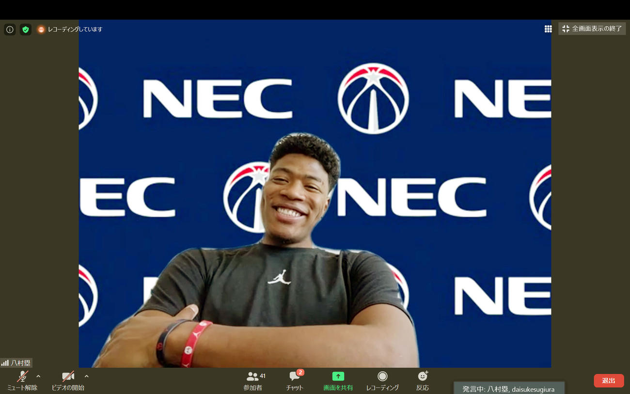Image resolution: width=630 pixels, height=394 pixels.
Task: Open the 反応 reactions menu
Action: tap(423, 381)
